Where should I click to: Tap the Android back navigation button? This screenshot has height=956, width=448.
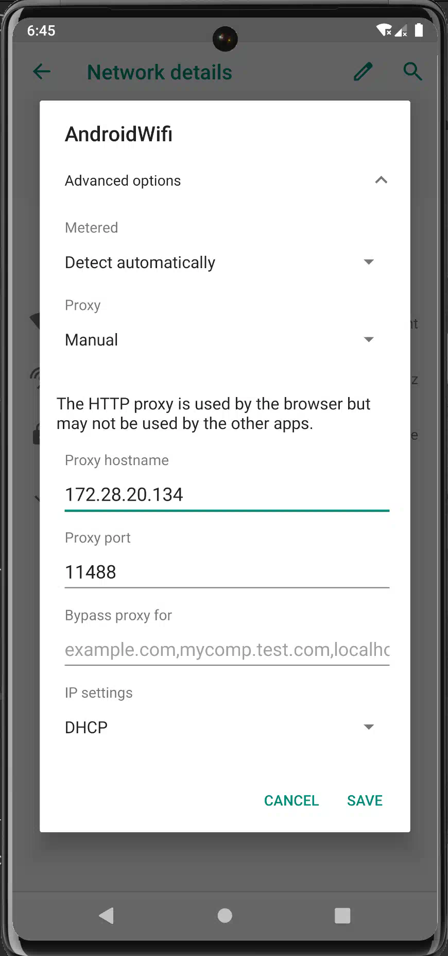[x=106, y=915]
